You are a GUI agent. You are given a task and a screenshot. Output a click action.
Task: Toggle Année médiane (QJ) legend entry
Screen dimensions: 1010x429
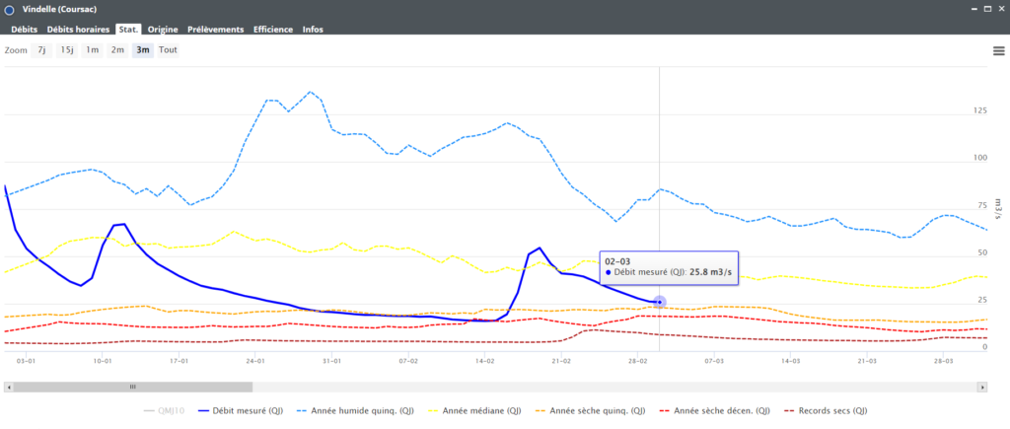click(476, 410)
